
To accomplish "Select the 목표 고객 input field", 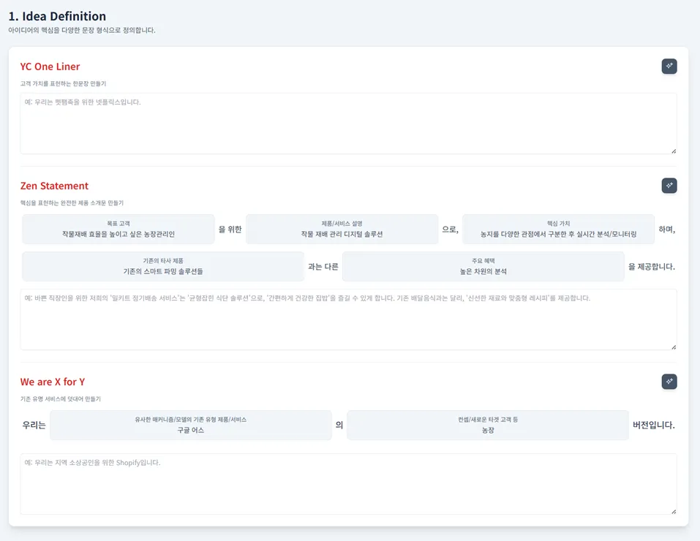I will (x=118, y=230).
